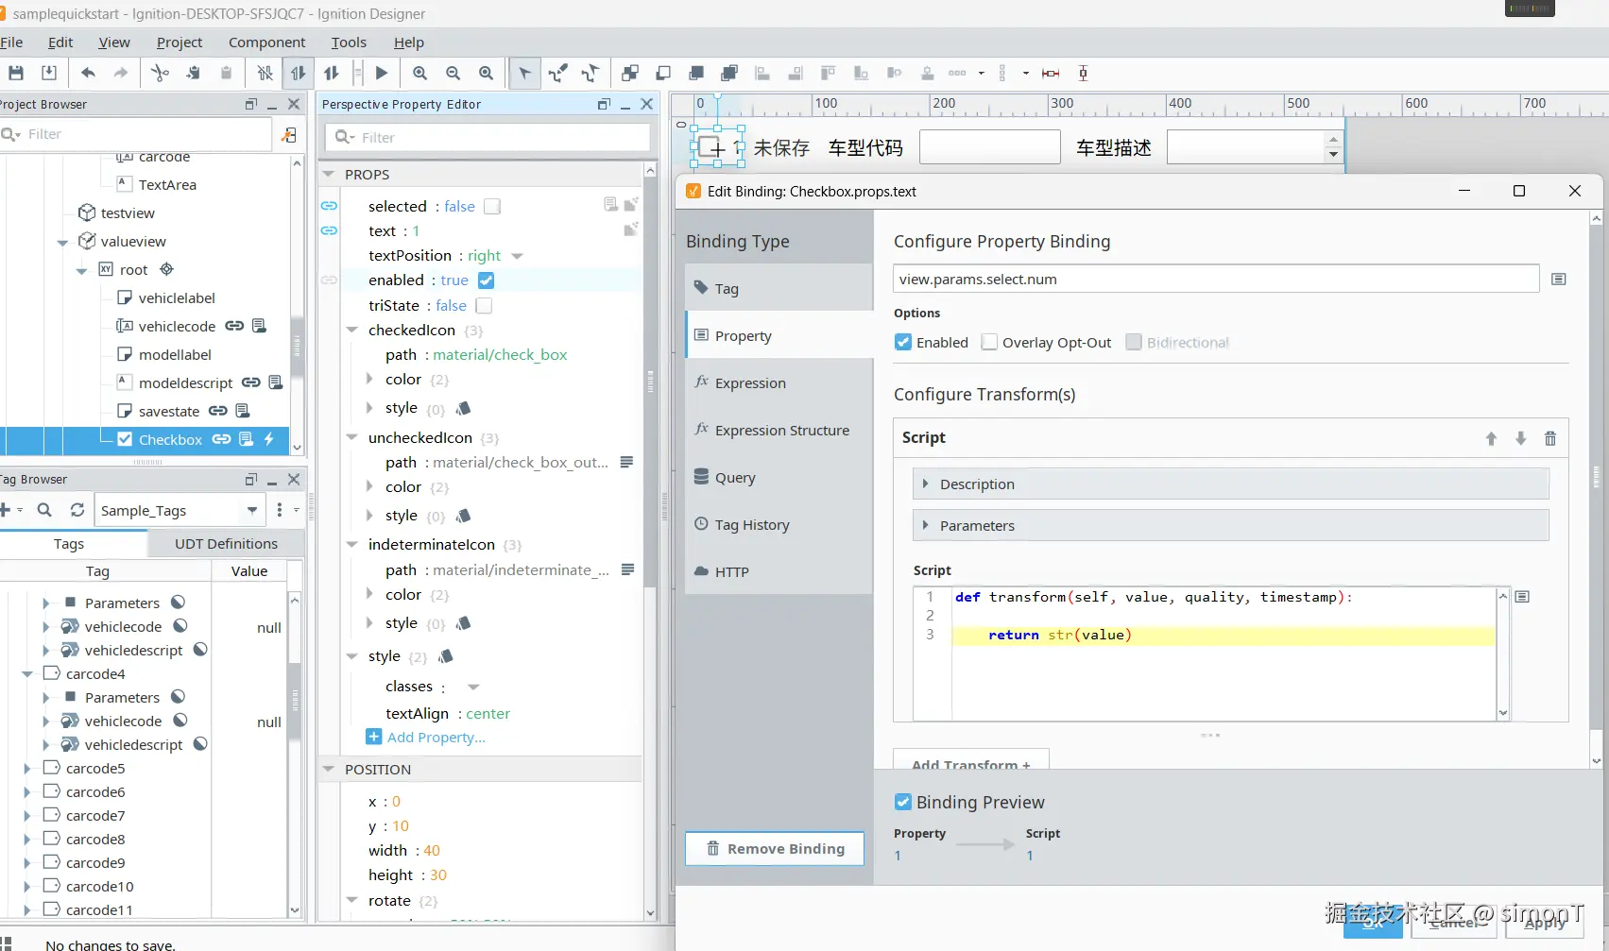Viewport: 1609px width, 951px height.
Task: Select vehiclecode in Project Browser tree
Action: (177, 326)
